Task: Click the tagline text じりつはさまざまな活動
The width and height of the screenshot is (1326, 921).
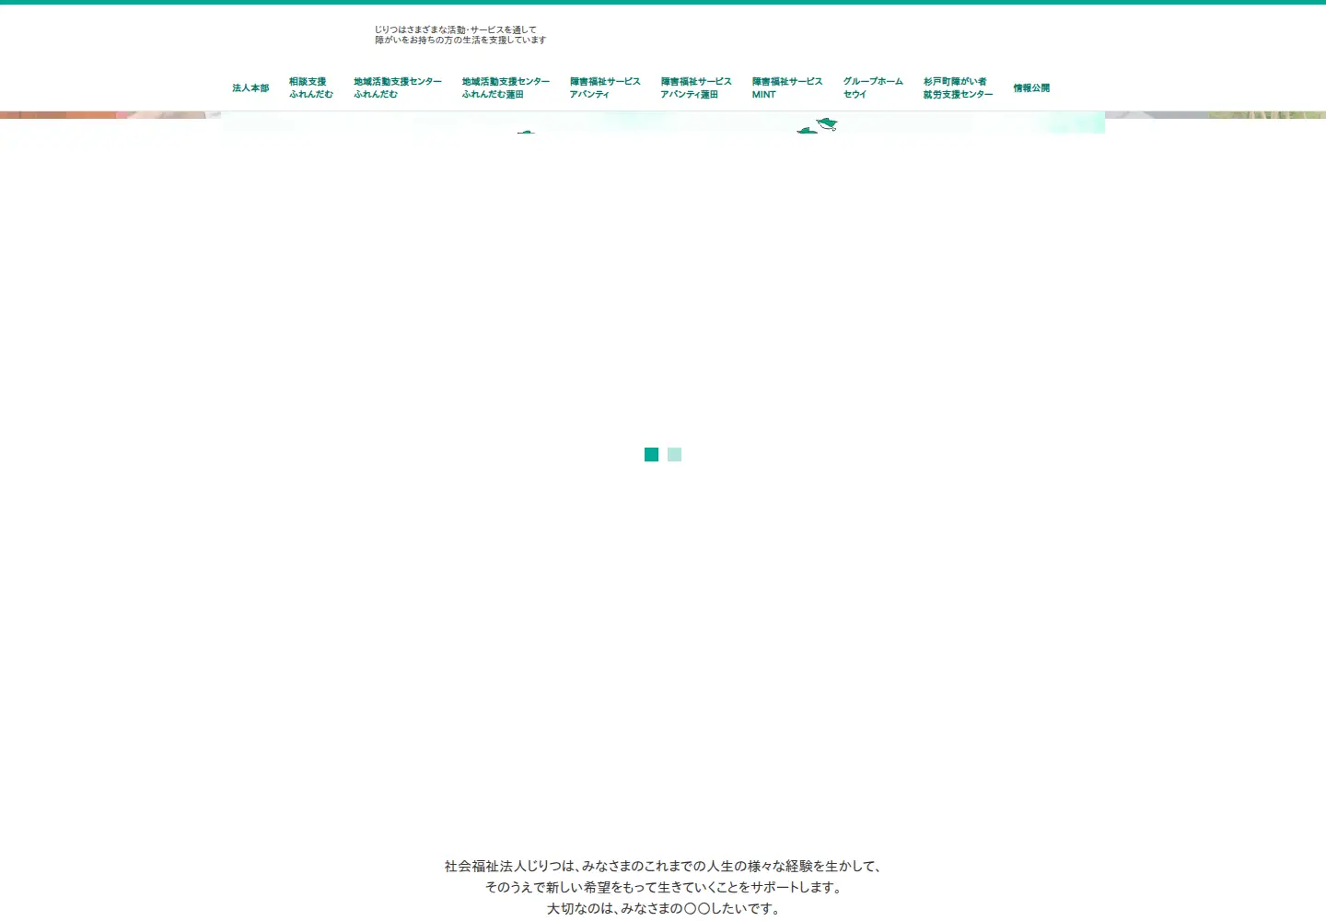Action: point(460,35)
